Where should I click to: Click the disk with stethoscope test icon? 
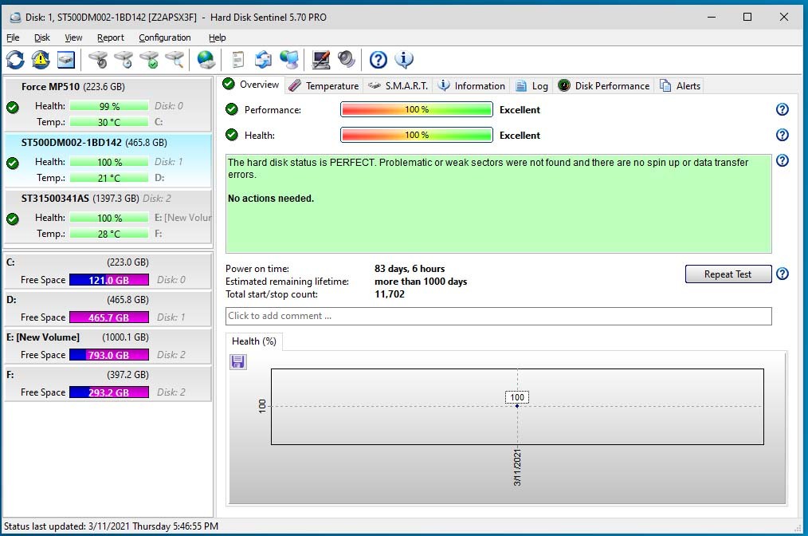[x=99, y=60]
